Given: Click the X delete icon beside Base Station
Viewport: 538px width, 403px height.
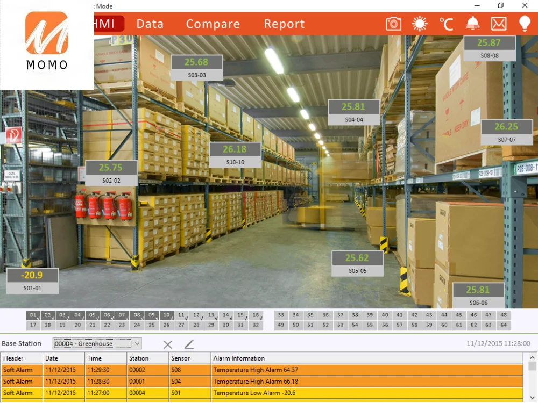Looking at the screenshot, I should (x=168, y=344).
